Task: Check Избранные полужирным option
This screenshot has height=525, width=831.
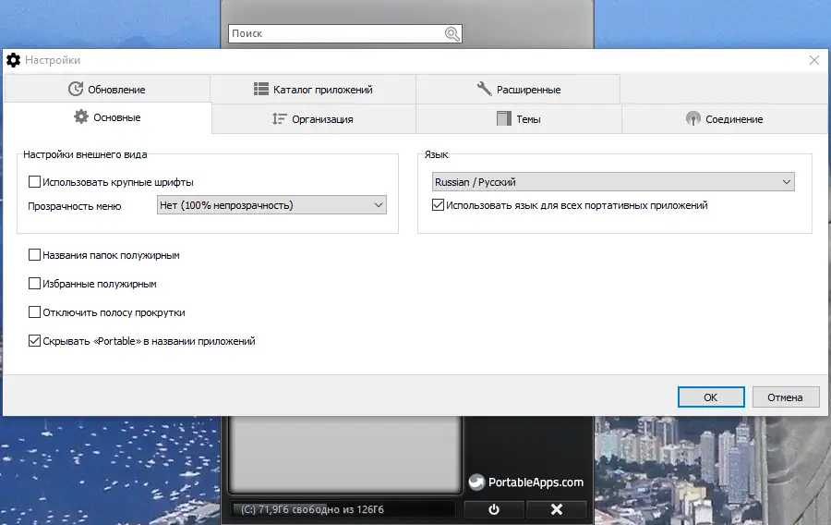Action: coord(34,284)
